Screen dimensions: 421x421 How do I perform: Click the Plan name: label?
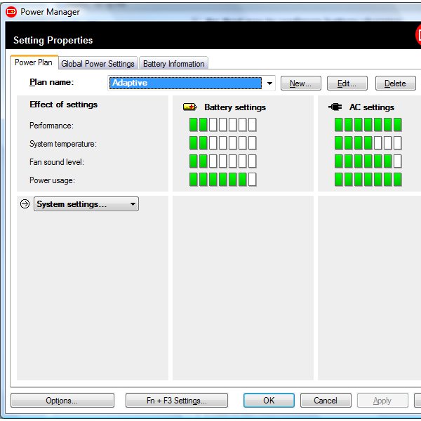[51, 82]
